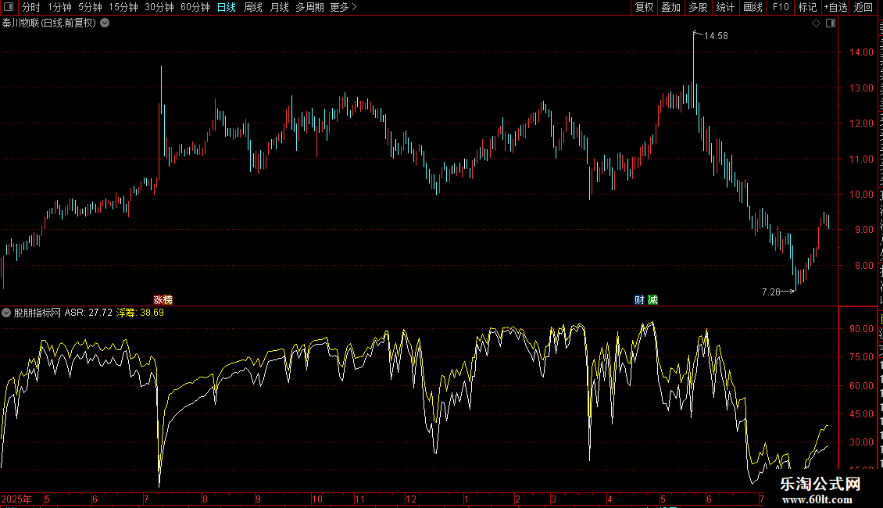
Task: Click the 90.00 indicator axis label
Action: [x=861, y=329]
